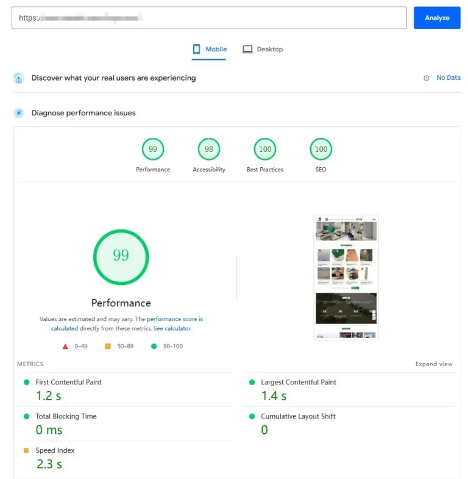Click Expand view for metrics

[x=434, y=364]
